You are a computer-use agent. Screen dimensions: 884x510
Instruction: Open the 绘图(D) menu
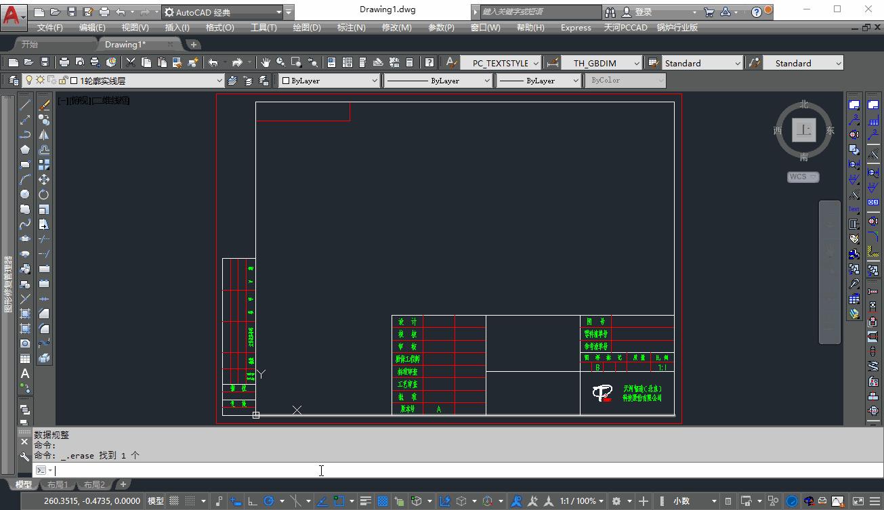[x=306, y=28]
